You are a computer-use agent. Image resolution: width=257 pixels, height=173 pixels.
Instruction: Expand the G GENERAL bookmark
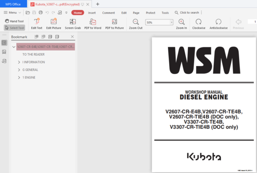(19, 70)
